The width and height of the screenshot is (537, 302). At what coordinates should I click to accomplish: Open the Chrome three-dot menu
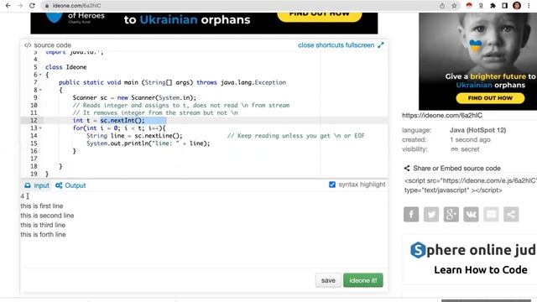tap(529, 6)
